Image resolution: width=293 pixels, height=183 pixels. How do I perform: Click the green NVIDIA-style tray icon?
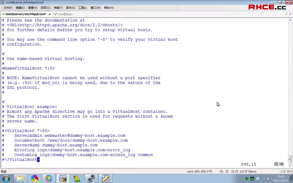click(x=252, y=179)
